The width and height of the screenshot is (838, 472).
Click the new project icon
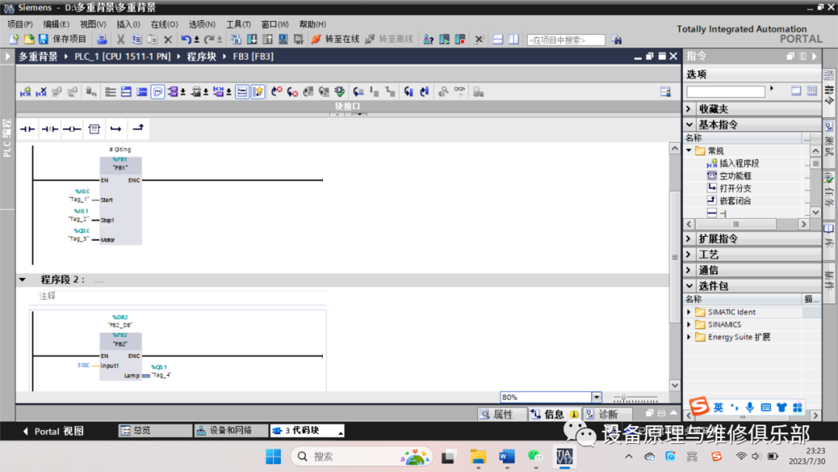tap(14, 39)
